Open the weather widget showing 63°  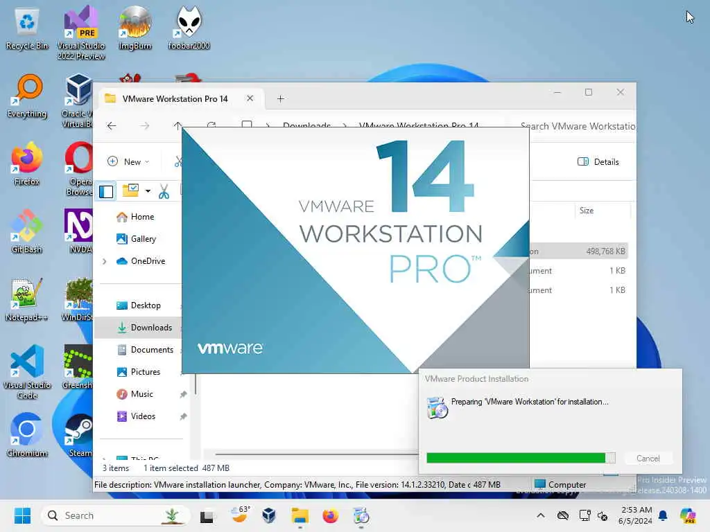click(x=240, y=515)
